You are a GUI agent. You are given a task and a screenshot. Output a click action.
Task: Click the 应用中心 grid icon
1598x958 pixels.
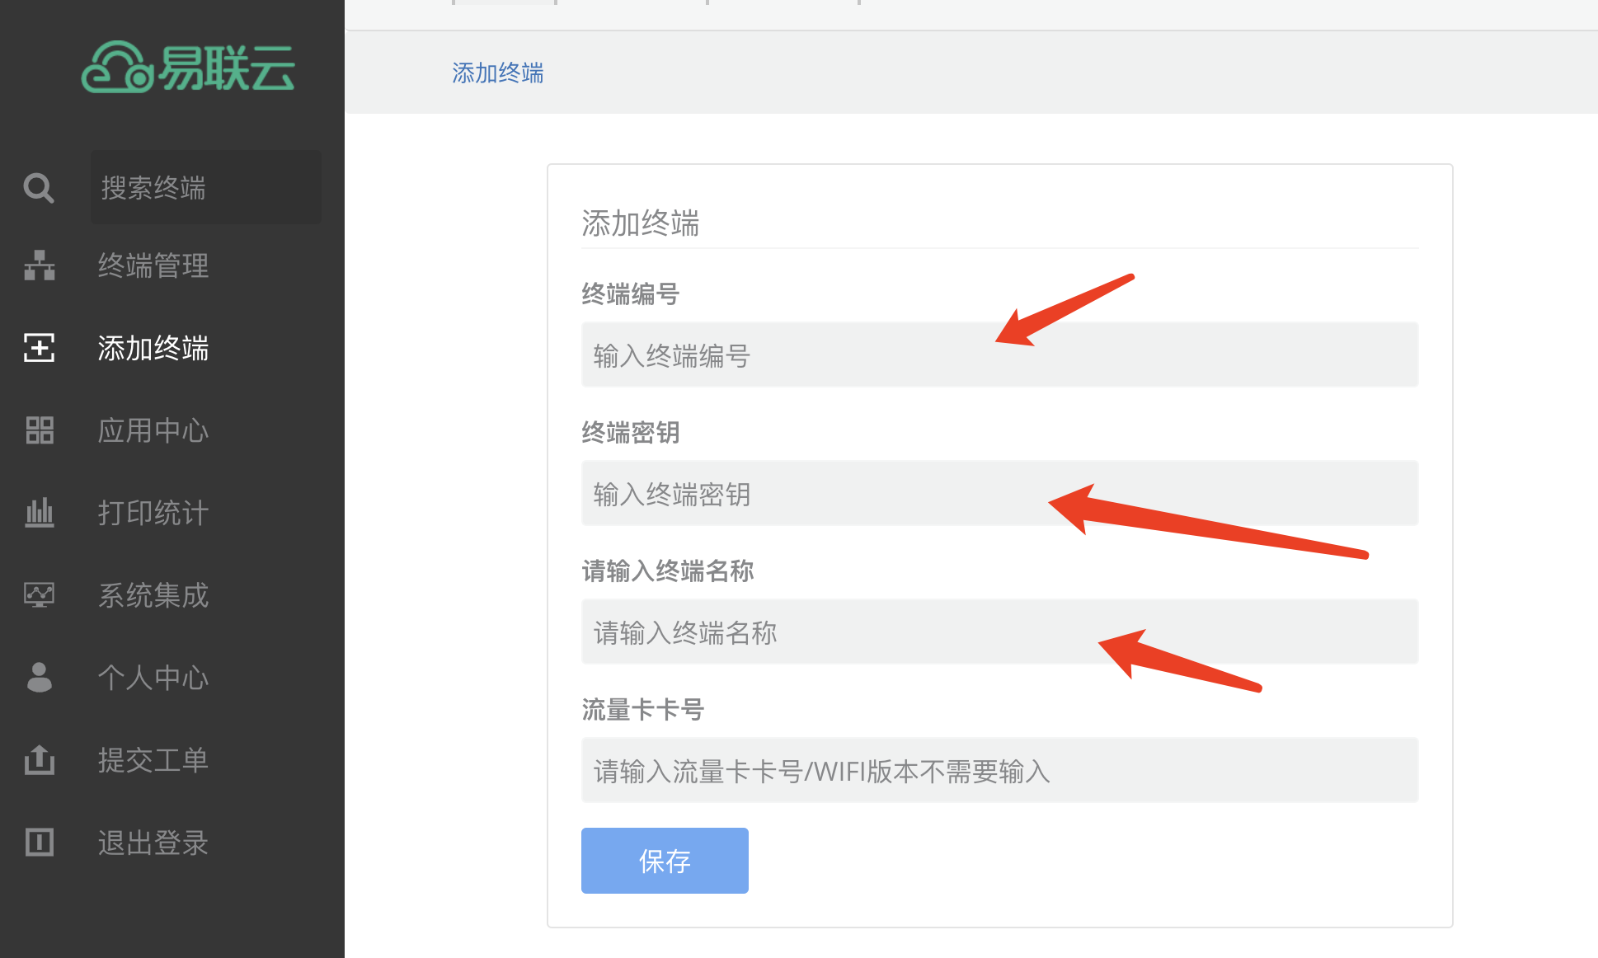[40, 430]
